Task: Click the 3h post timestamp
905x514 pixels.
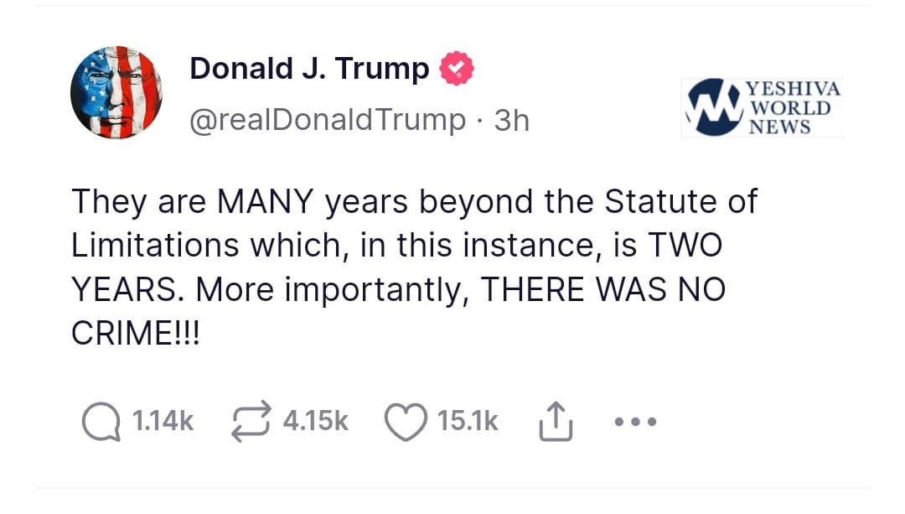Action: coord(512,120)
